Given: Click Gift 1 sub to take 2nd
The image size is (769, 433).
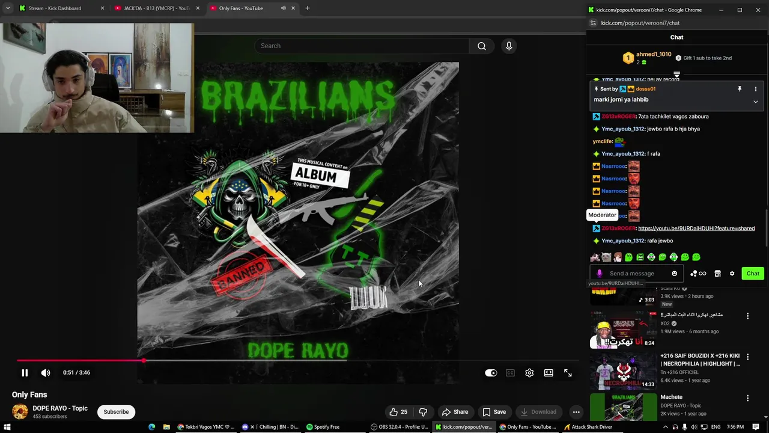Looking at the screenshot, I should click(703, 58).
